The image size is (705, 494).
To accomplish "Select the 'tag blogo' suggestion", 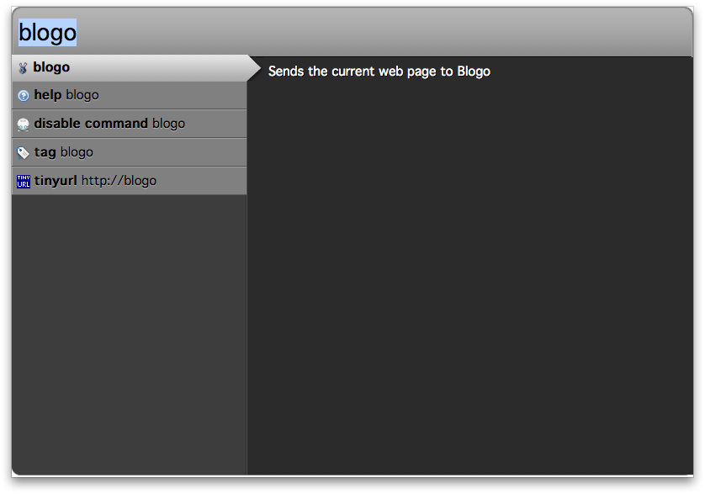I will click(x=126, y=152).
